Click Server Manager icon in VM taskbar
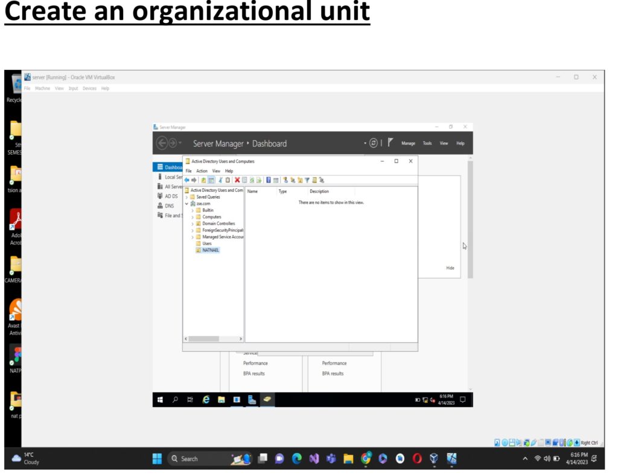 [x=252, y=399]
